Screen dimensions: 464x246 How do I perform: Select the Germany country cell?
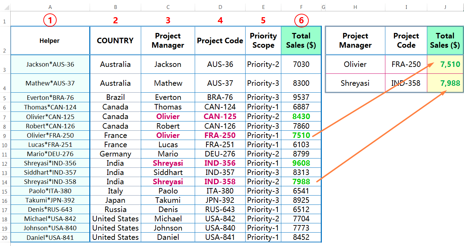[115, 154]
